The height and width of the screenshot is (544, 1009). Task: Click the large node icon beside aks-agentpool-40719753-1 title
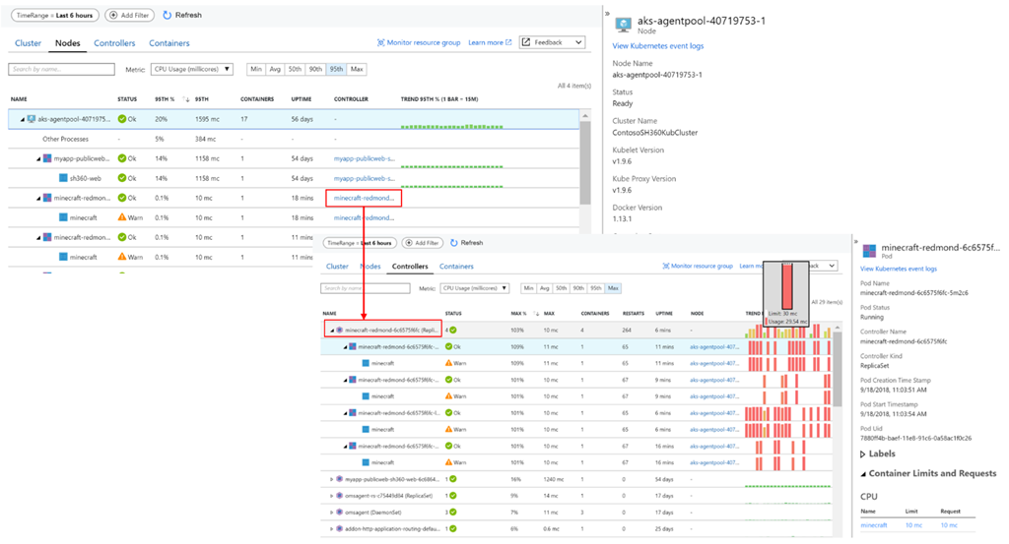click(x=623, y=25)
